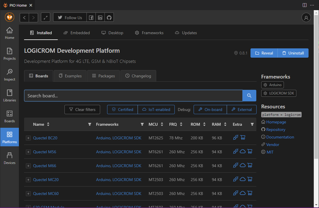Click the PlatformIO logo icon

[x=10, y=17]
